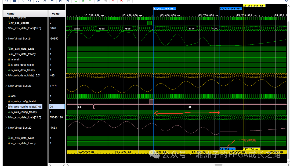Screen dimensions: 290x166
Task: Expand the s_axis_config_tdata[7:0] bus
Action: click(6, 107)
